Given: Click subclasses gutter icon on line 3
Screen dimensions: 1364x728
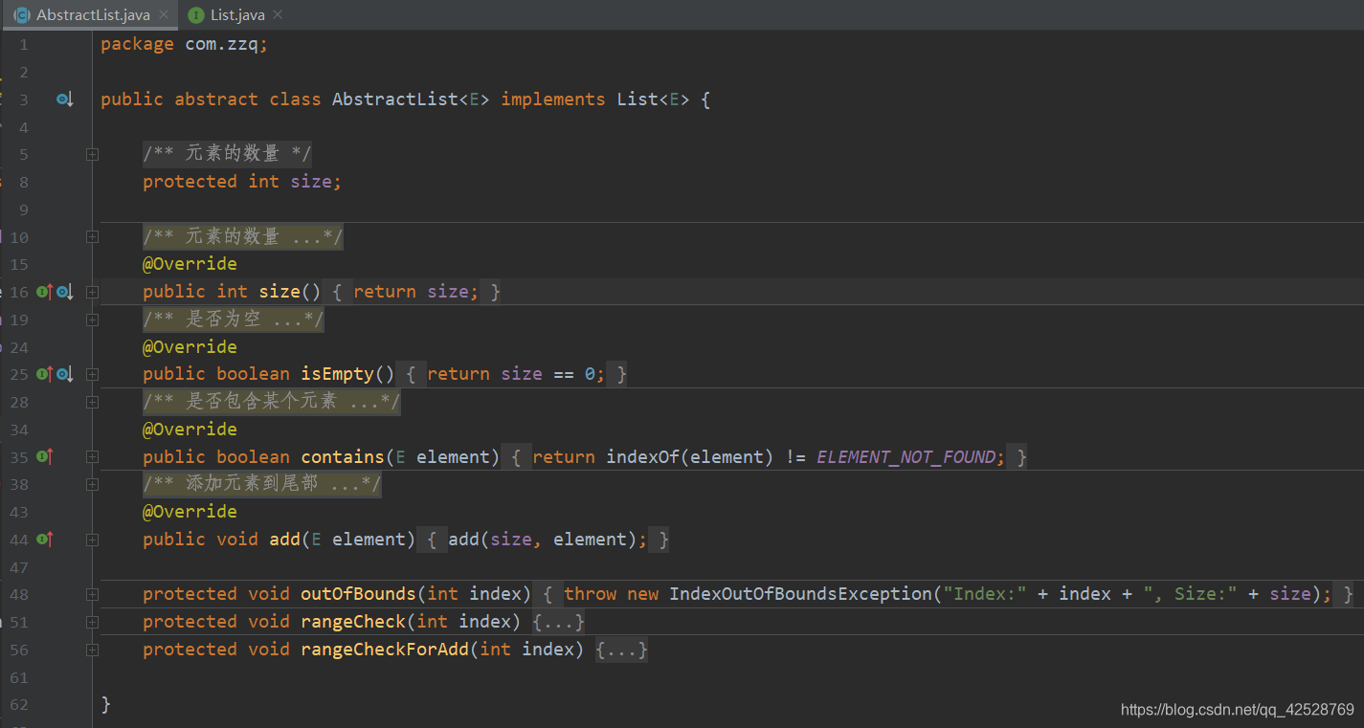Looking at the screenshot, I should click(65, 99).
